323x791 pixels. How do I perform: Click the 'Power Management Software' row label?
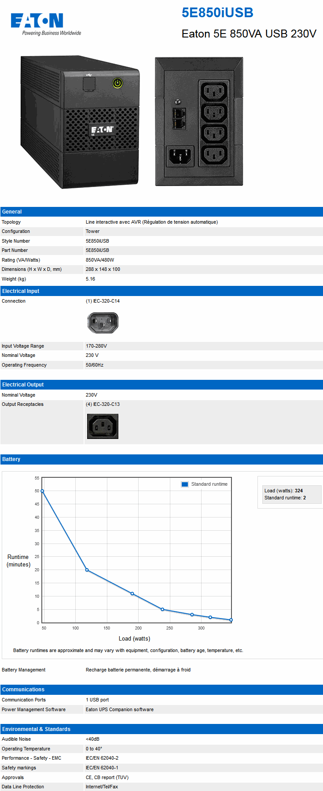[33, 709]
